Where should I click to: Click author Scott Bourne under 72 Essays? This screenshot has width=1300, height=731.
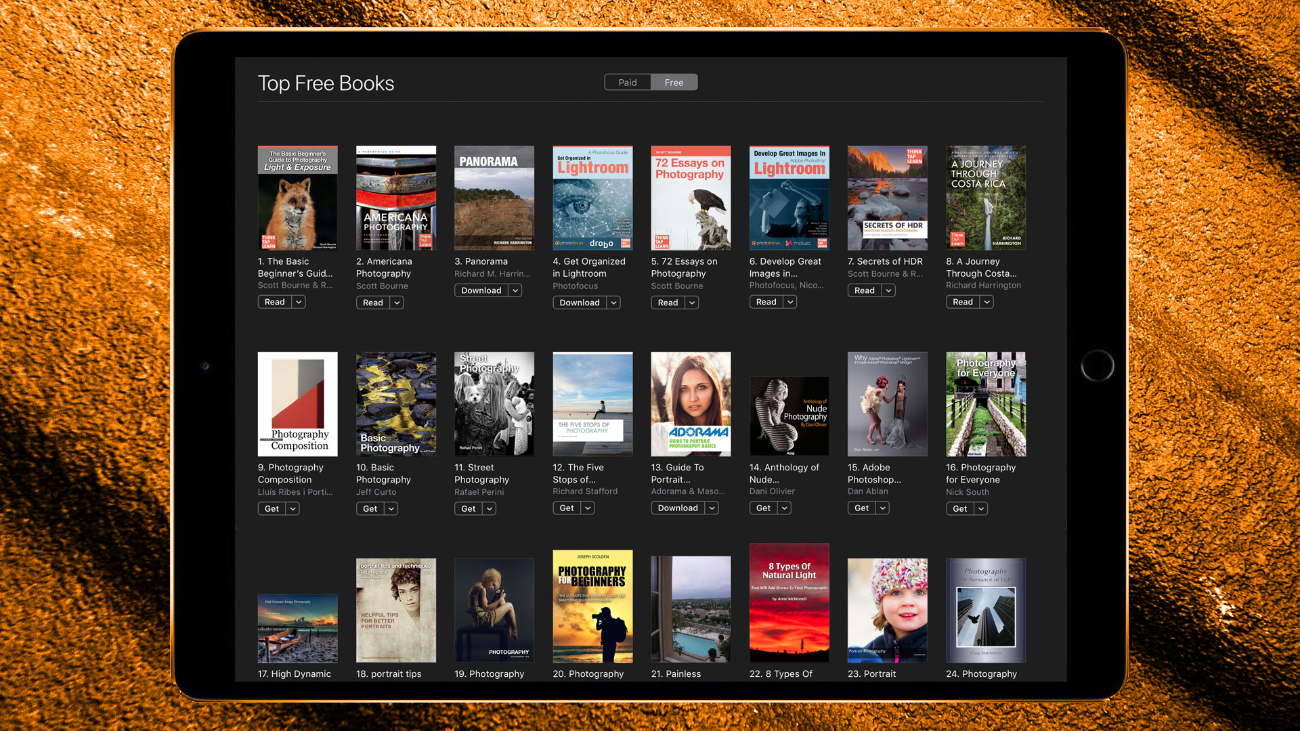click(x=676, y=286)
